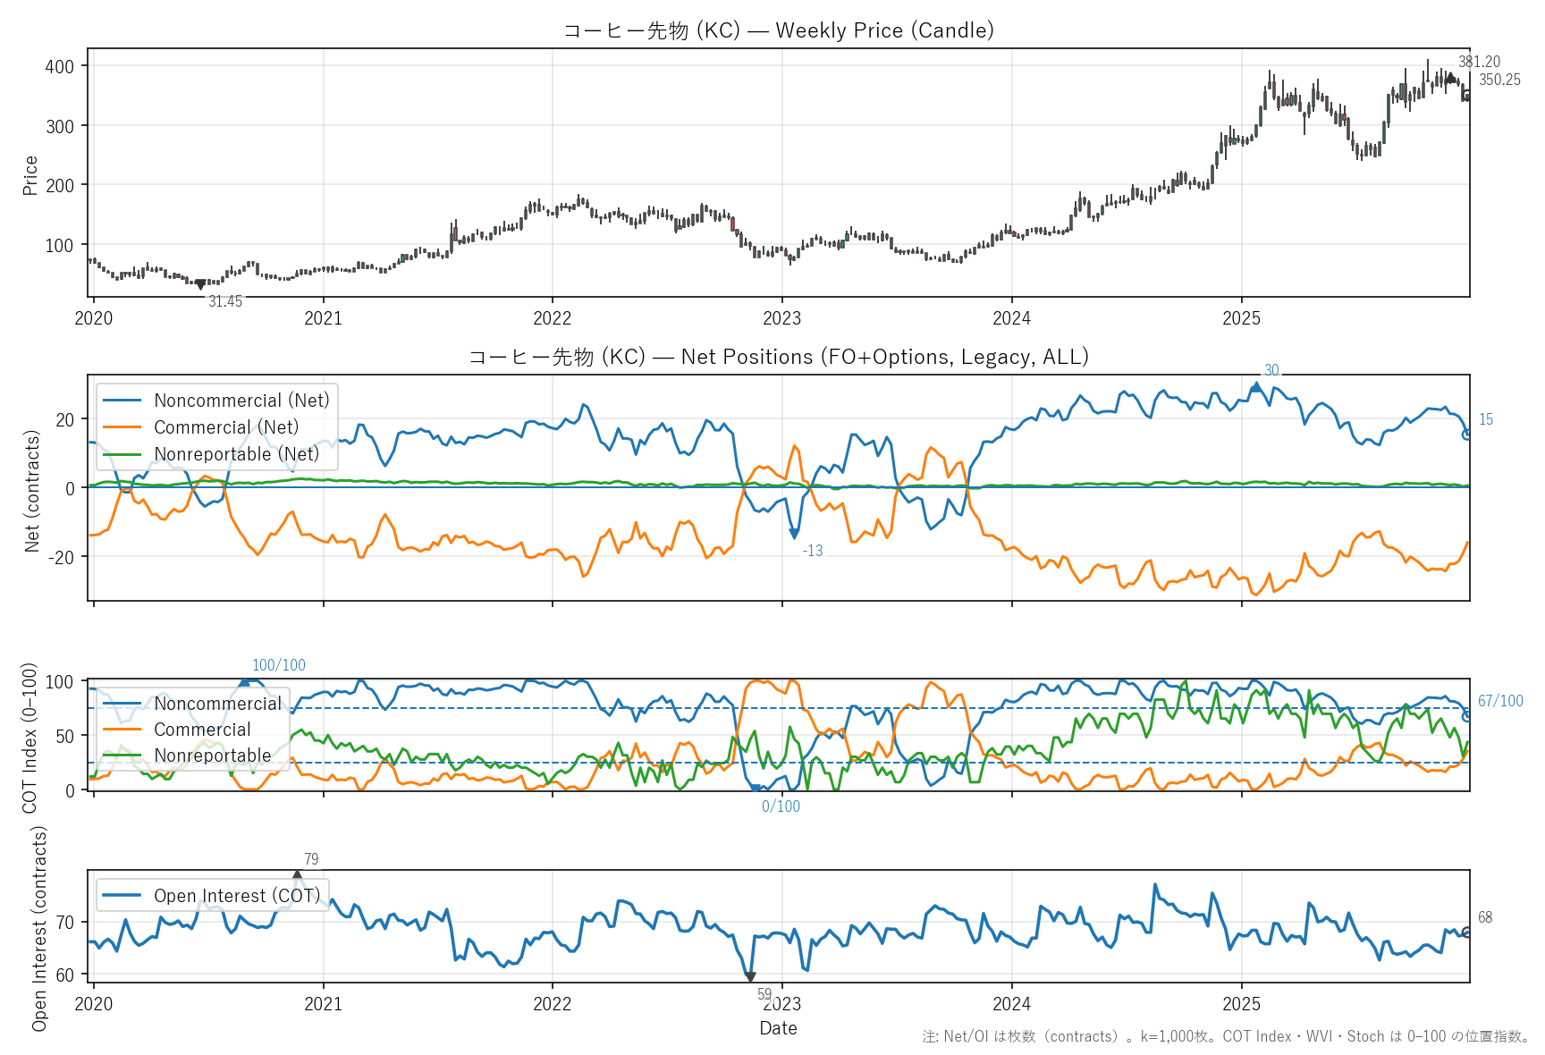Click the 381.20 price high triangle marker

(1450, 78)
